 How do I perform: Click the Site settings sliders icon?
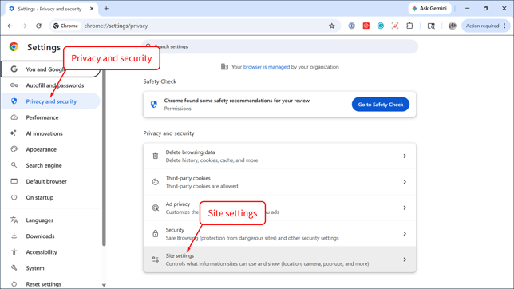(156, 259)
